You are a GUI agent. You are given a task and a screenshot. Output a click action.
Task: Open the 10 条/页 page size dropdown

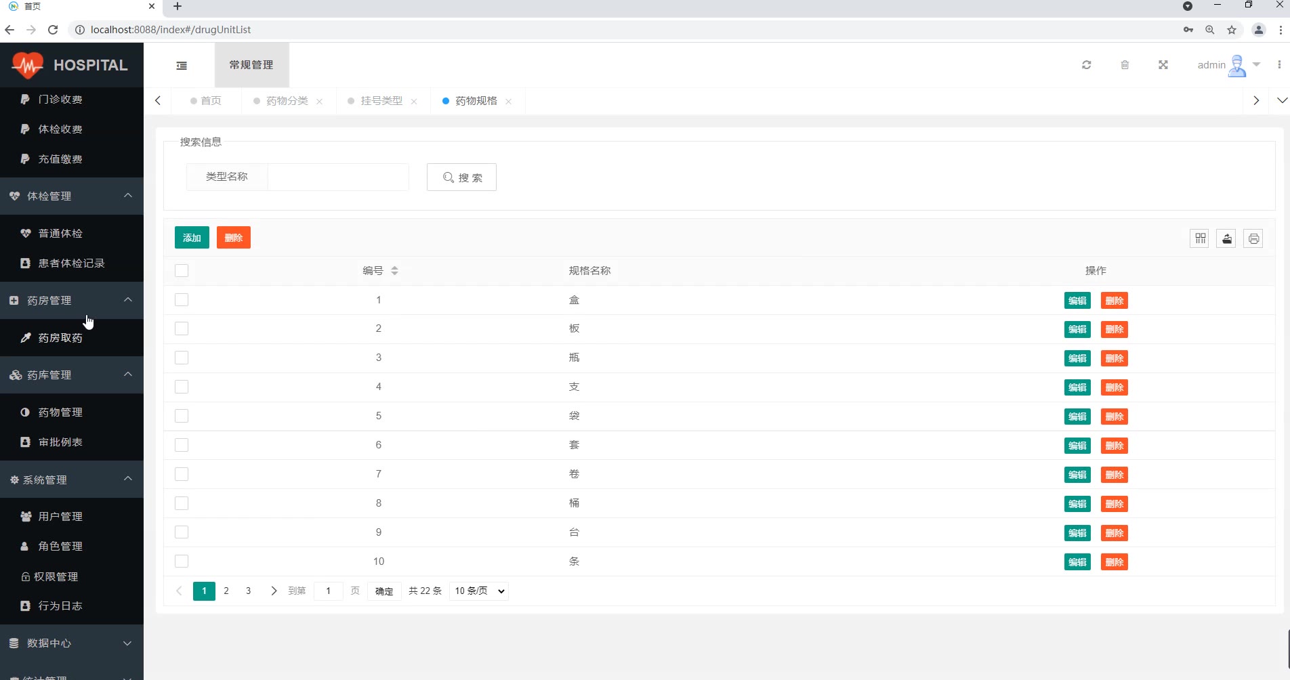[x=479, y=591]
